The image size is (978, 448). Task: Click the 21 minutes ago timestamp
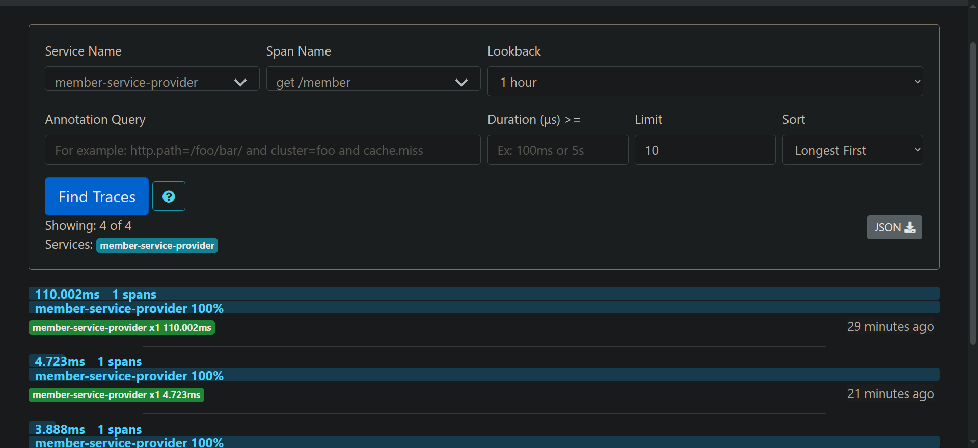point(890,394)
